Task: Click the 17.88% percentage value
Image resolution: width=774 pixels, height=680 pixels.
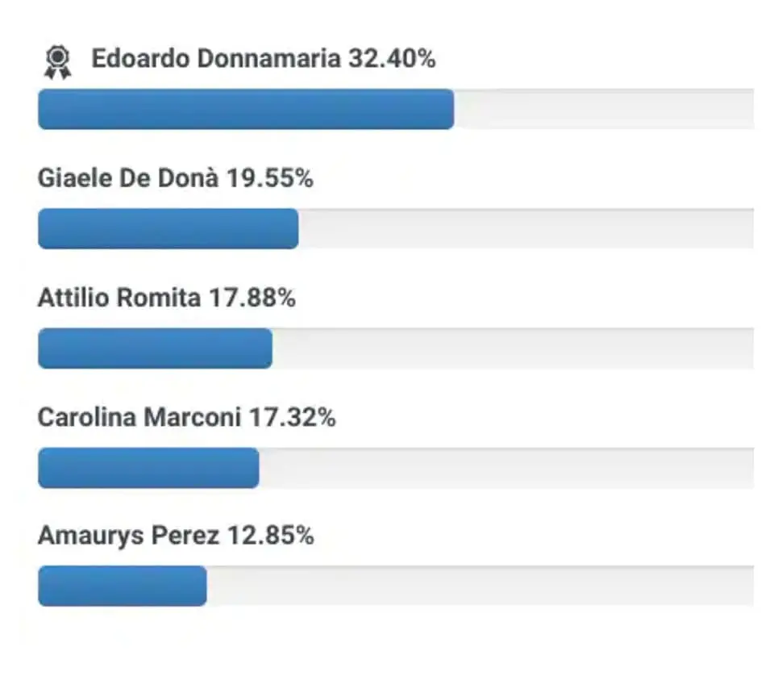Action: (x=252, y=298)
